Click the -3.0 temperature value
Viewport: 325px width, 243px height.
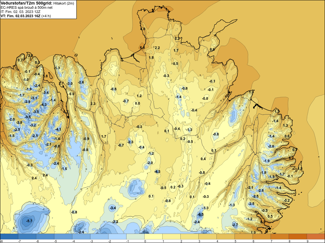[70, 83]
